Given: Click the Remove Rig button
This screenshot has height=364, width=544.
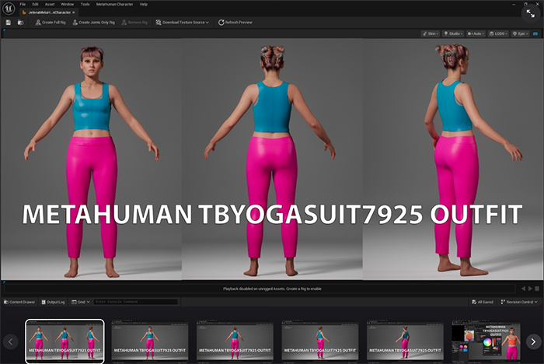Looking at the screenshot, I should click(134, 23).
